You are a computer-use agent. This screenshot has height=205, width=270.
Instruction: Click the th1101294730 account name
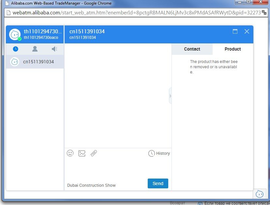point(42,31)
